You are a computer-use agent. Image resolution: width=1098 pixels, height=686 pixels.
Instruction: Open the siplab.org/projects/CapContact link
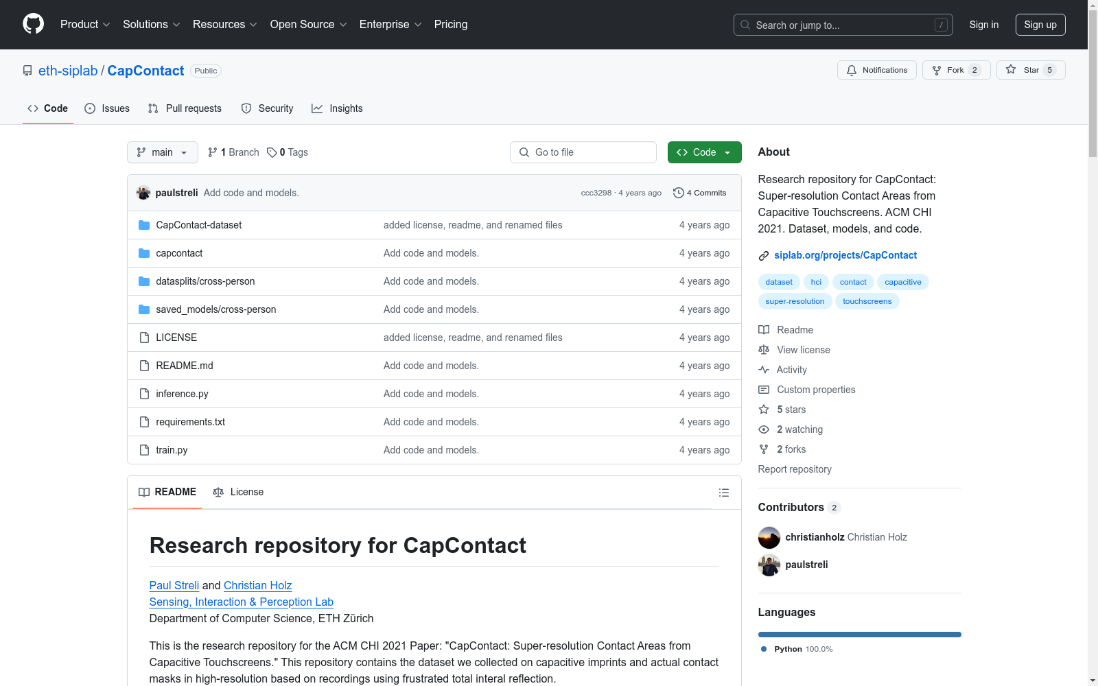click(845, 255)
